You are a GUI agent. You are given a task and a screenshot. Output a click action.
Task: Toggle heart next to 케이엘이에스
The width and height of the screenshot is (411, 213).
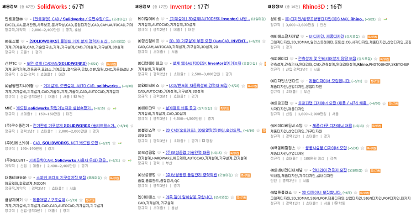163,19
